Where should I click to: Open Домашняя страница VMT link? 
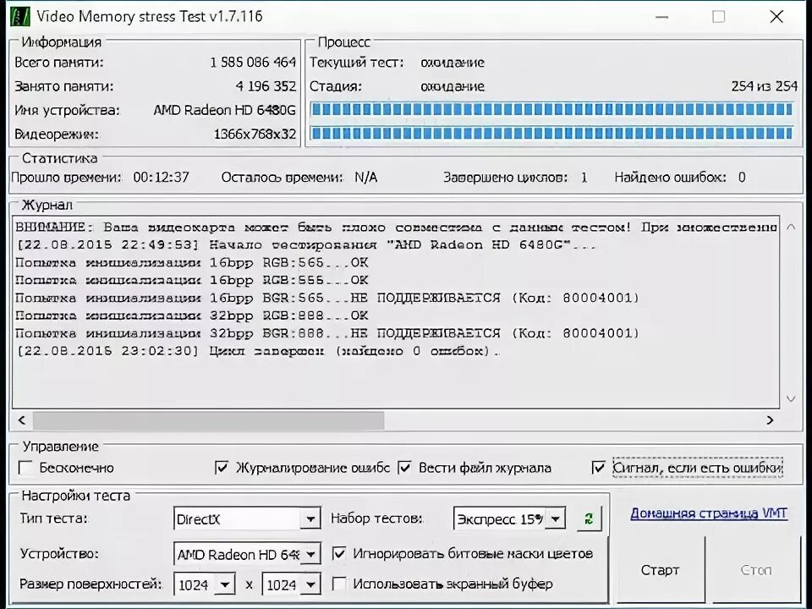[x=709, y=513]
